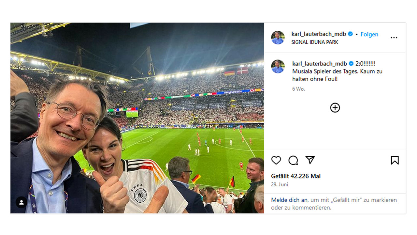Click the stadium selfie photo

pos(137,117)
